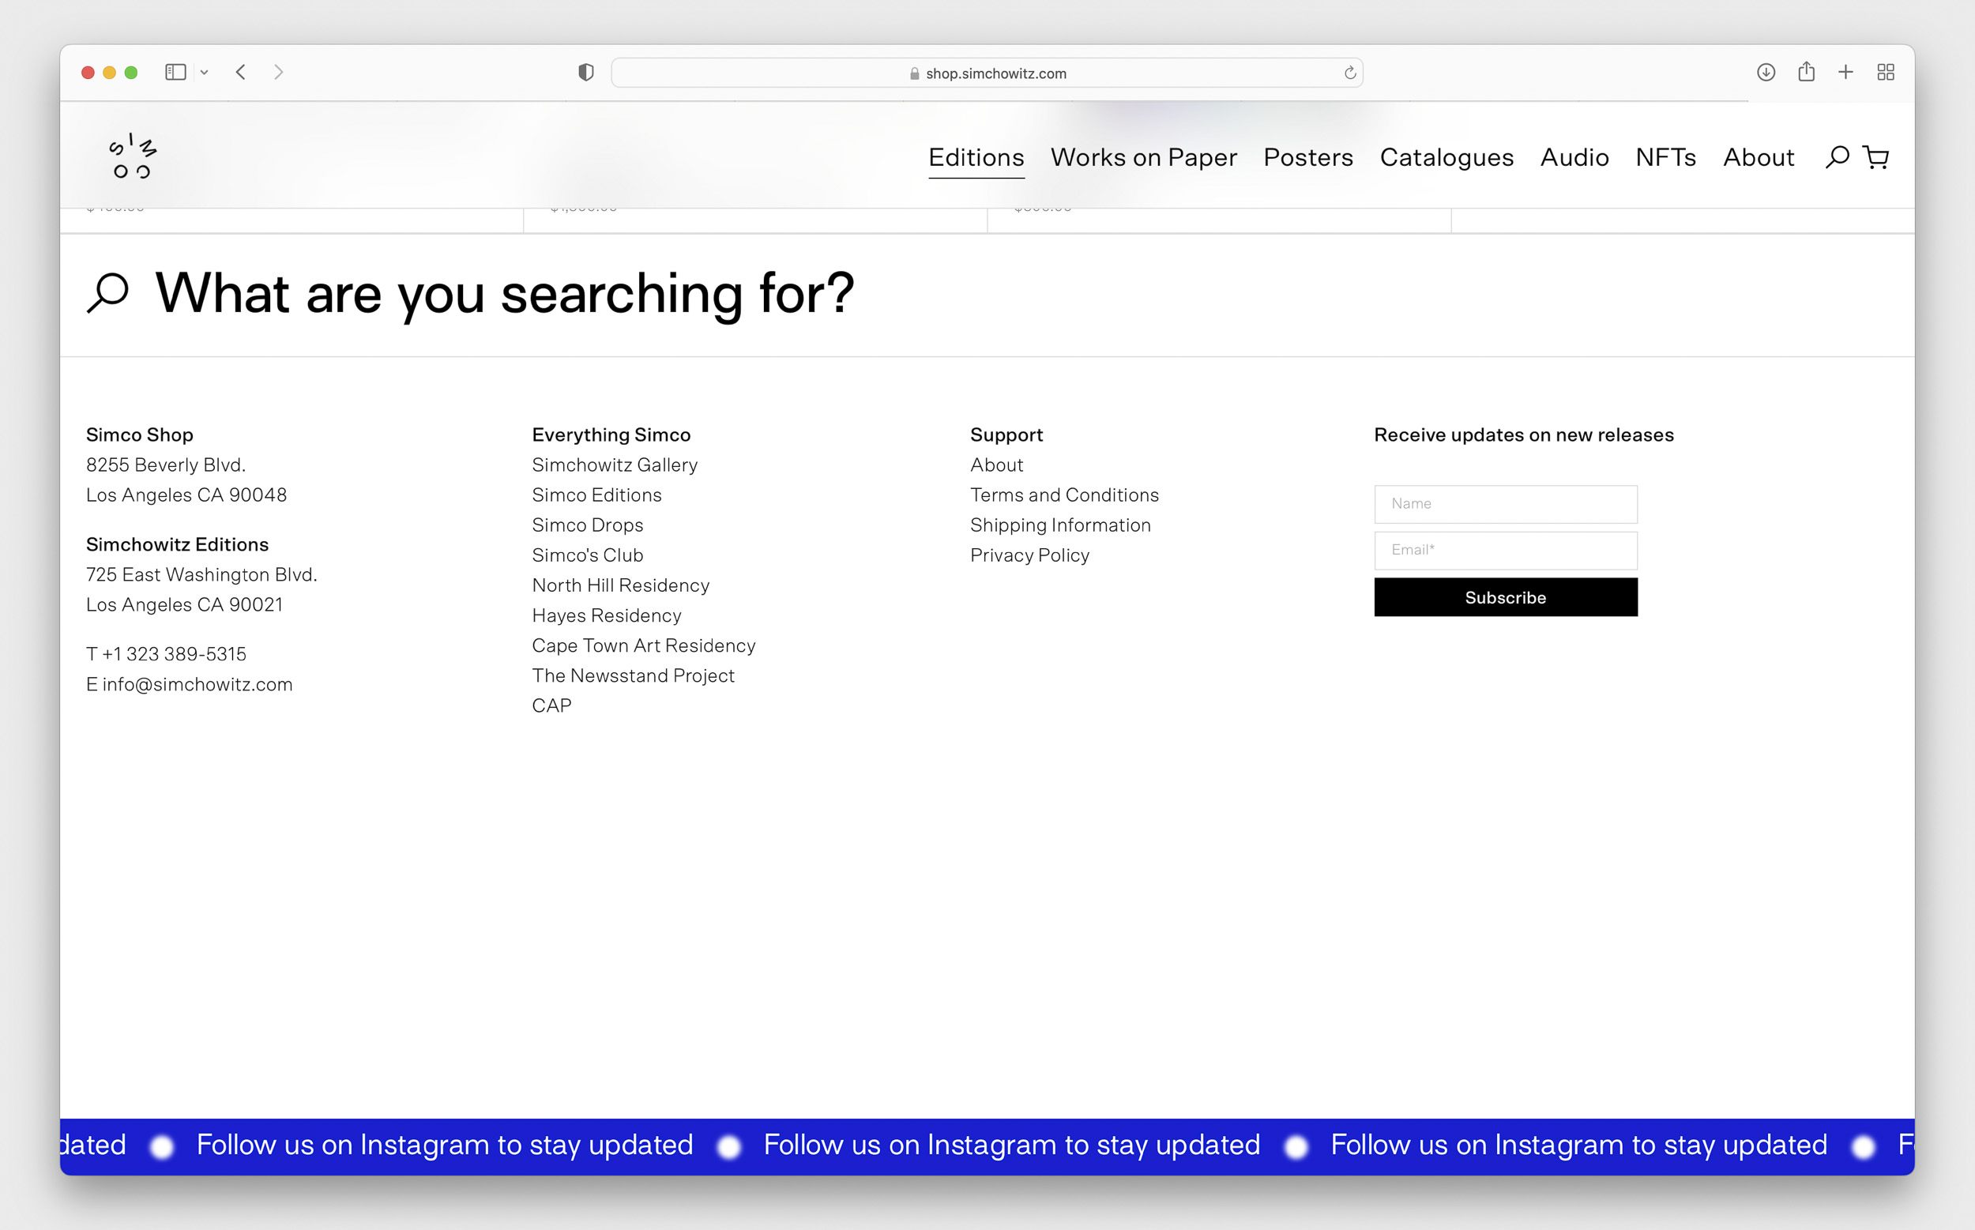Click the Name input field
1975x1230 pixels.
(1505, 503)
